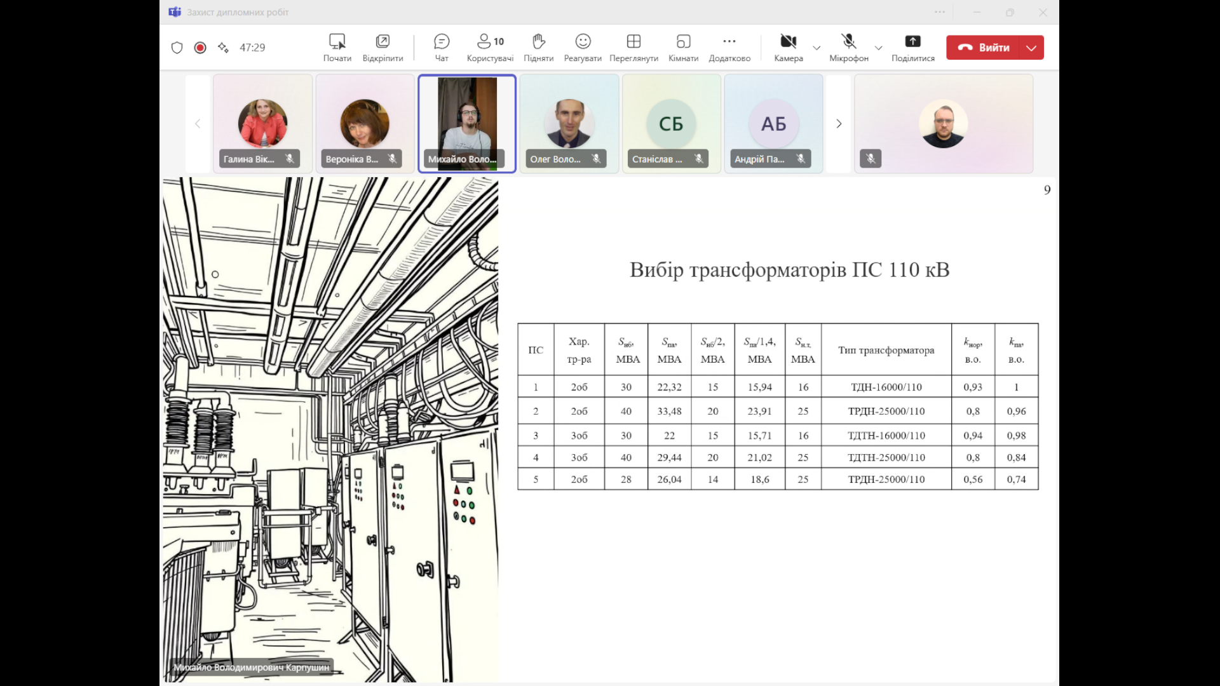The height and width of the screenshot is (686, 1220).
Task: Click the Share (Поділитися) screen icon
Action: [x=912, y=47]
